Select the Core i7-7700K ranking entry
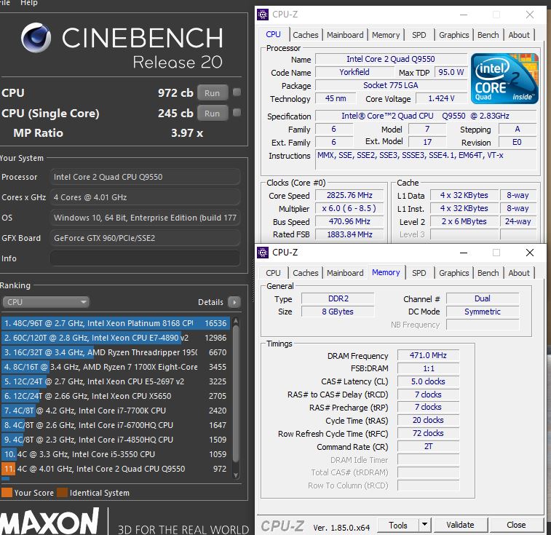This screenshot has height=535, width=551. click(x=115, y=411)
